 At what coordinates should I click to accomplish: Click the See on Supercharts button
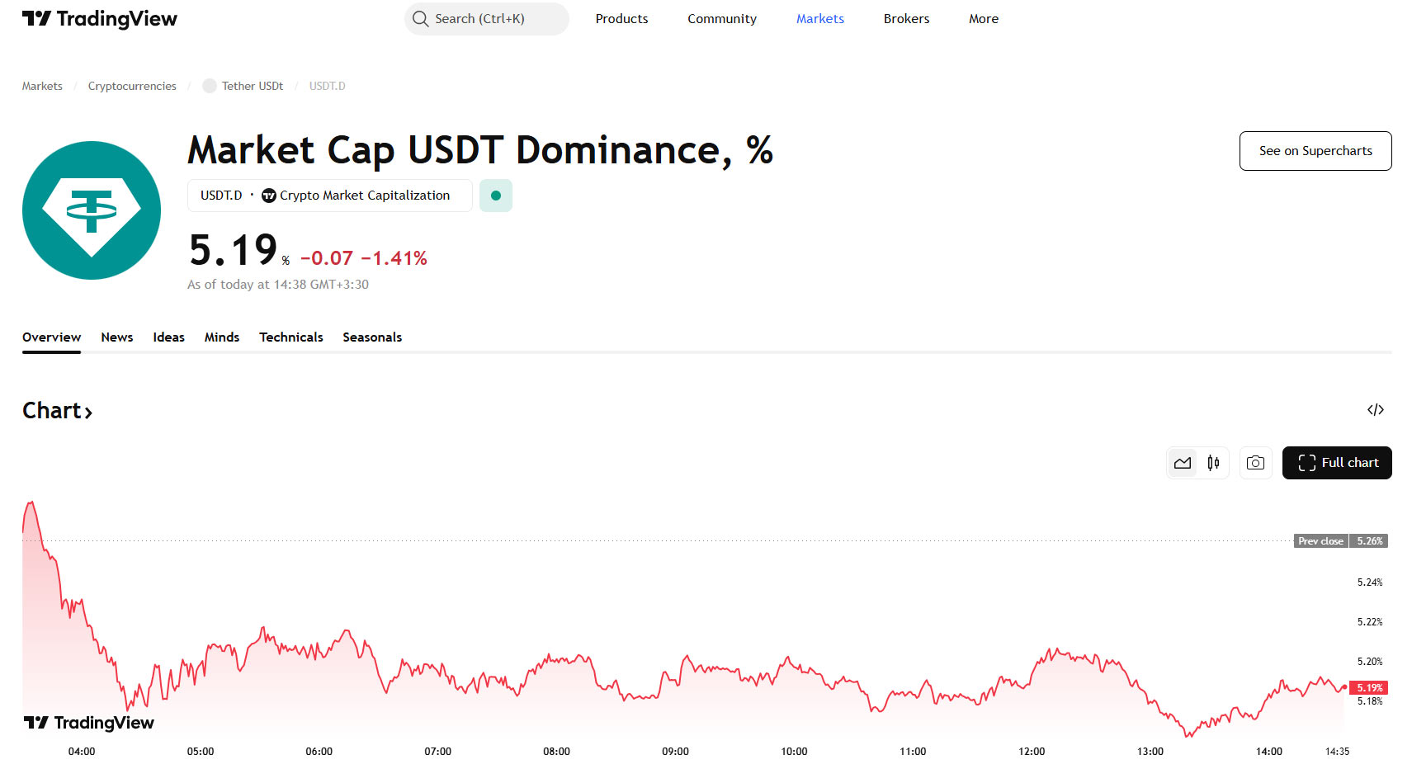coord(1315,151)
